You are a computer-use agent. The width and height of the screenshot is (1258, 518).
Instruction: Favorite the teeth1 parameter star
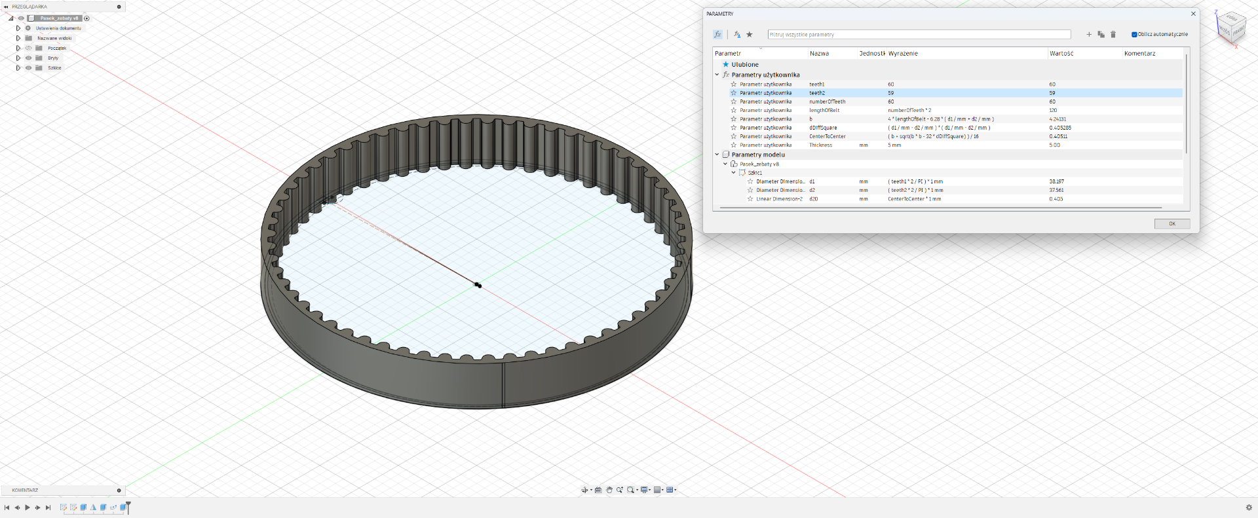pos(734,84)
